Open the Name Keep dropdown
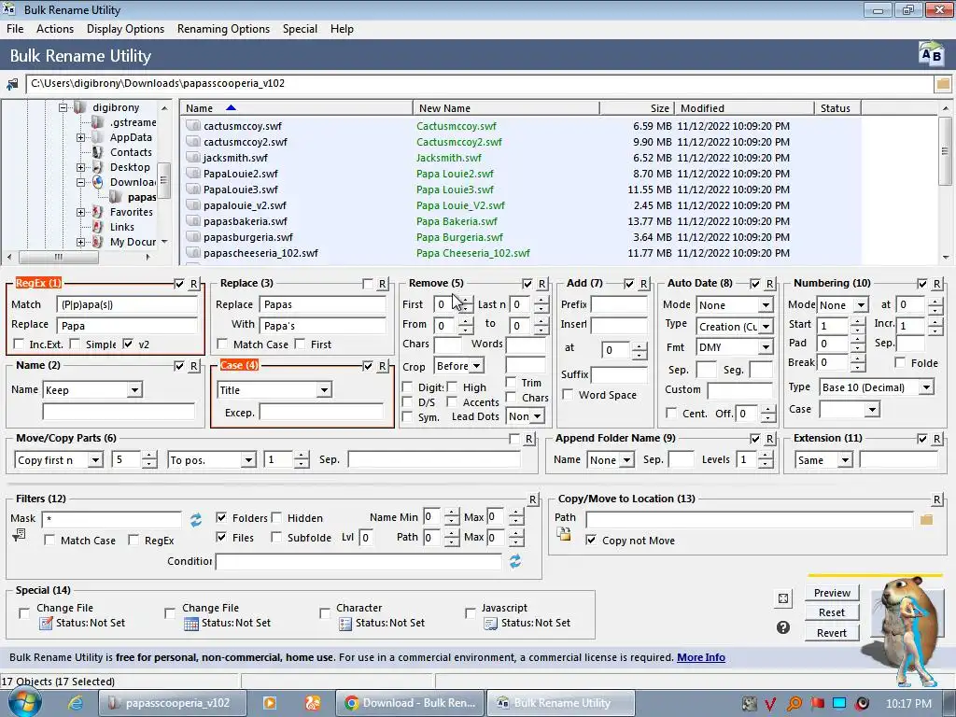 (134, 390)
